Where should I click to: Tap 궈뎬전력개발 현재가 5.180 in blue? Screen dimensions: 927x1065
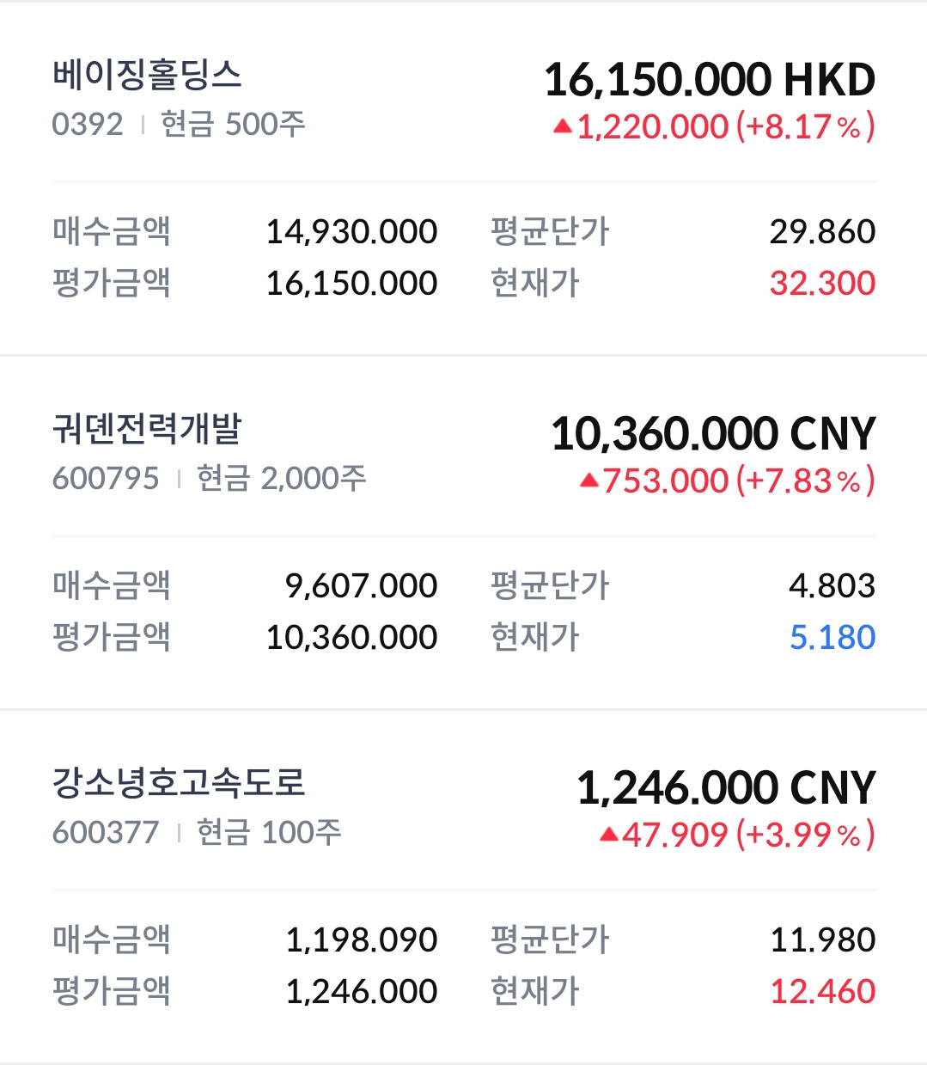coord(832,638)
